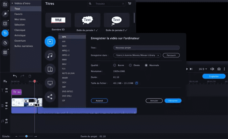Image resolution: width=228 pixels, height=139 pixels.
Task: Open the filters magic wand panel
Action: click(x=5, y=14)
